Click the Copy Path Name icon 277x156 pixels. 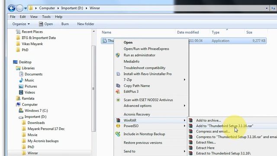(118, 86)
